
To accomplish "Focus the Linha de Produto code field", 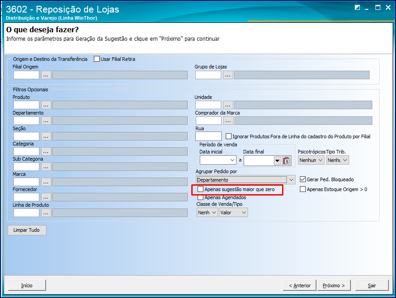I will (26, 213).
